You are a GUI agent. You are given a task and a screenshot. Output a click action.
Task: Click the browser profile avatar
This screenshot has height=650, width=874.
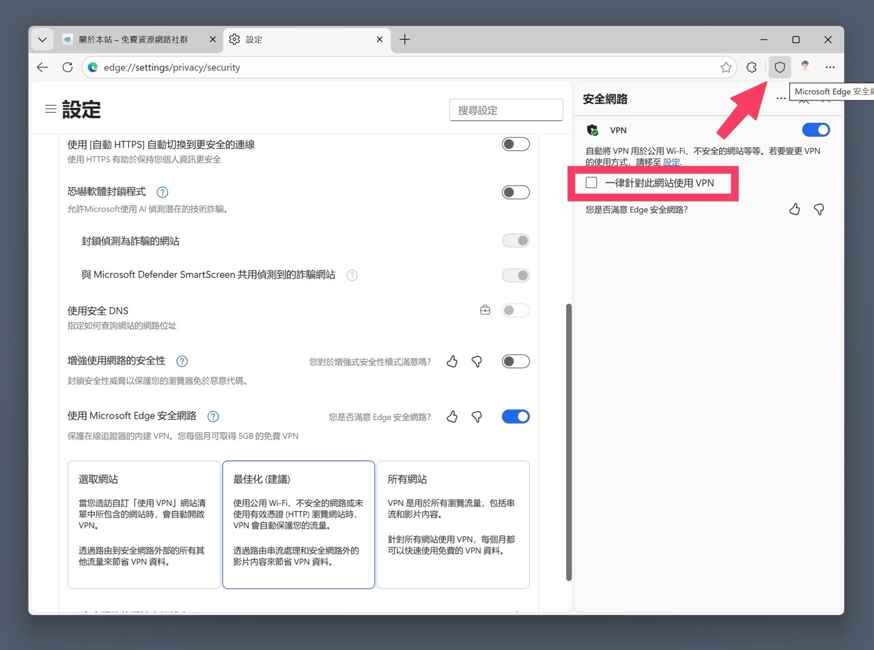(x=804, y=67)
